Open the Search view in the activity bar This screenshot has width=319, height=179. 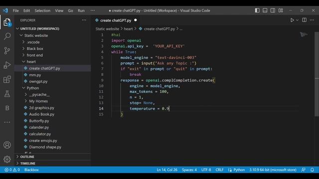click(x=7, y=36)
